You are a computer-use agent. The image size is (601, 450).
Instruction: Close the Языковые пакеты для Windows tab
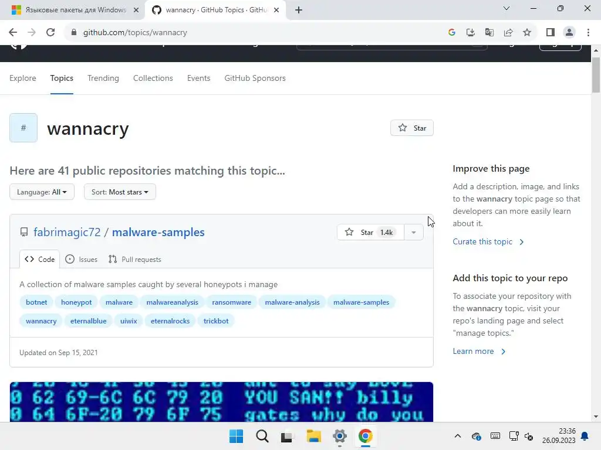pos(136,10)
